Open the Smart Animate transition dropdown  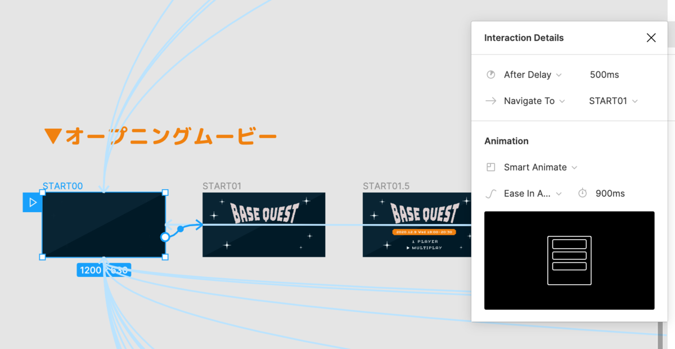[541, 167]
